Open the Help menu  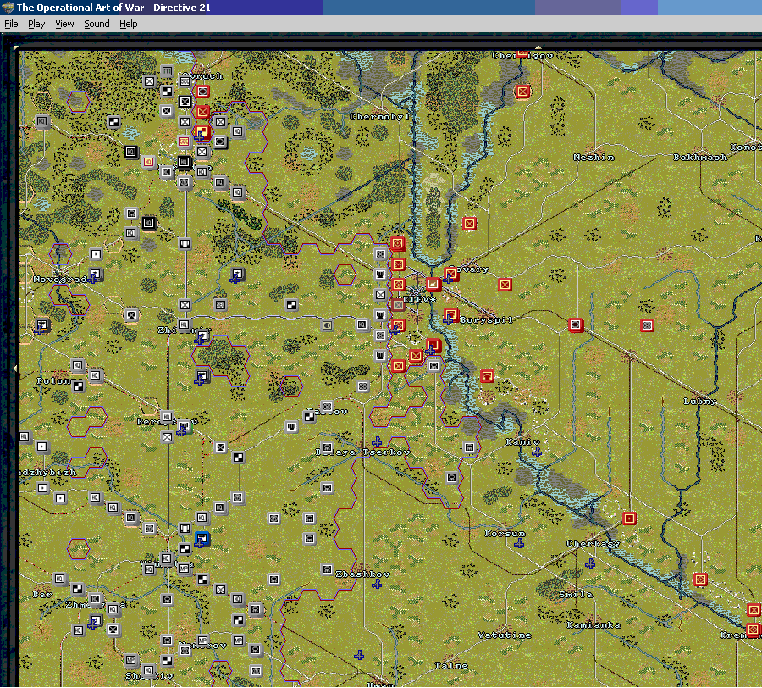coord(129,24)
